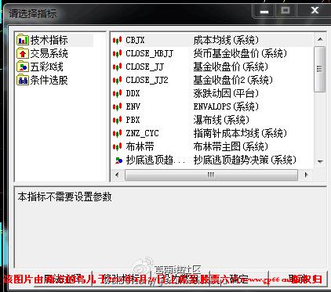Cancel the dialog with 取消 button
Screen dimensions: 331x292
click(x=298, y=279)
